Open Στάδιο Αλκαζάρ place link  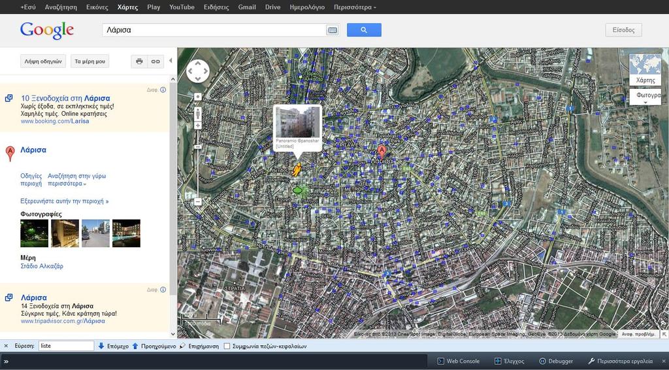pyautogui.click(x=42, y=266)
